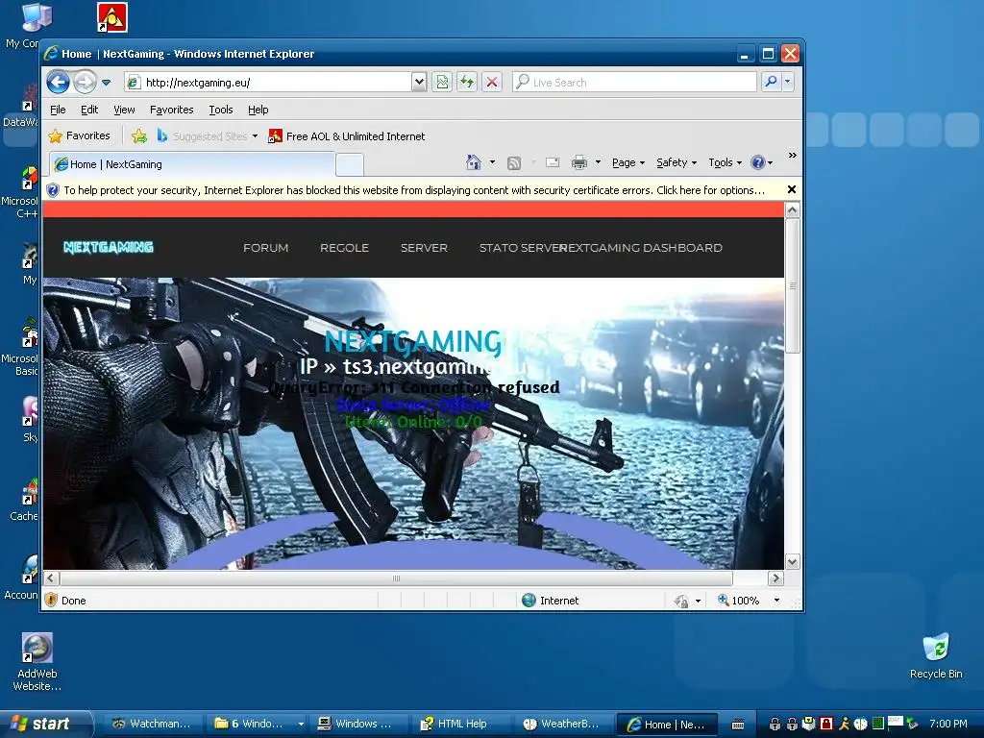Click the status bar shield warning icon
The height and width of the screenshot is (738, 984).
pyautogui.click(x=52, y=600)
